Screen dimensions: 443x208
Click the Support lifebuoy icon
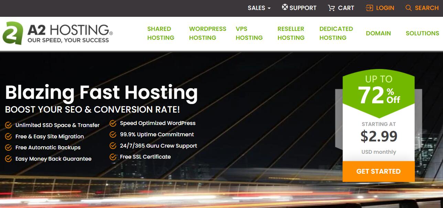click(x=285, y=7)
